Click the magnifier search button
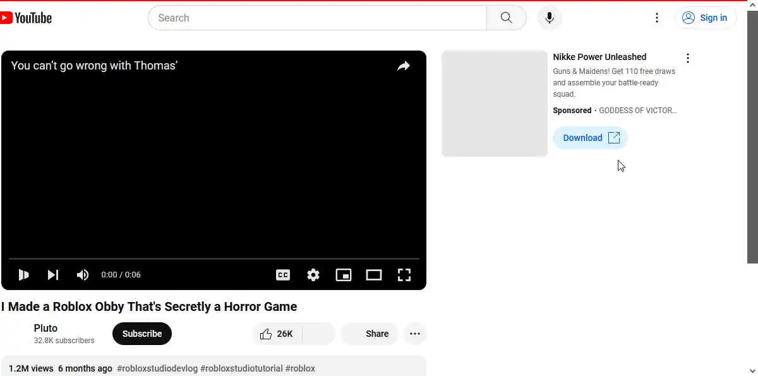 pos(507,18)
